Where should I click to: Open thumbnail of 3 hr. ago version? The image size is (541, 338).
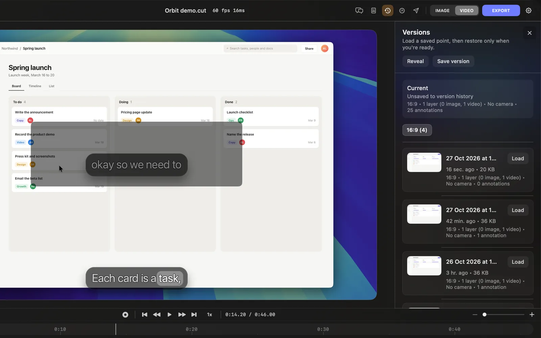pos(424,266)
